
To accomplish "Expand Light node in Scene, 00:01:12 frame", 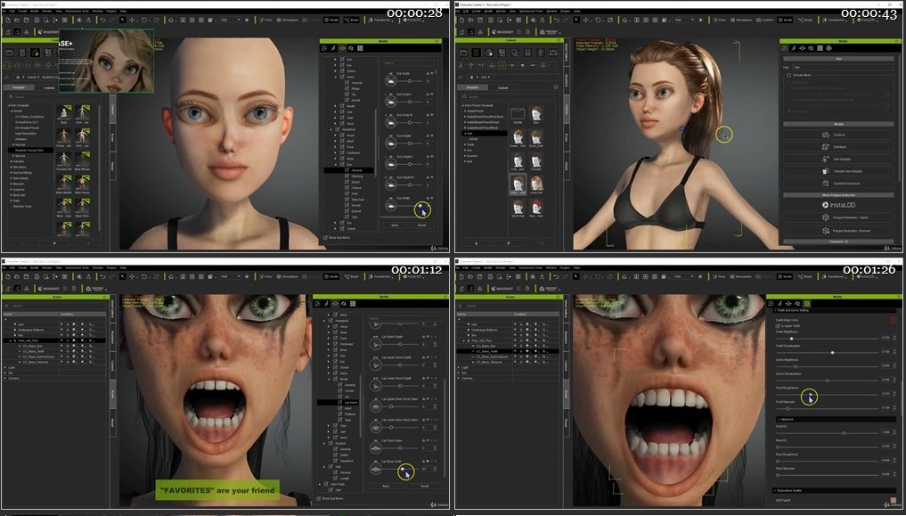I will point(5,367).
